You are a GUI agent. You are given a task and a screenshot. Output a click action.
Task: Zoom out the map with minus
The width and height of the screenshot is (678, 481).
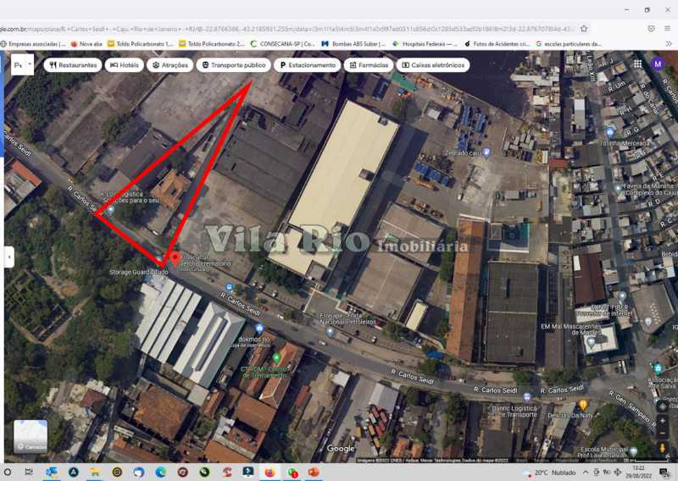pos(662,433)
